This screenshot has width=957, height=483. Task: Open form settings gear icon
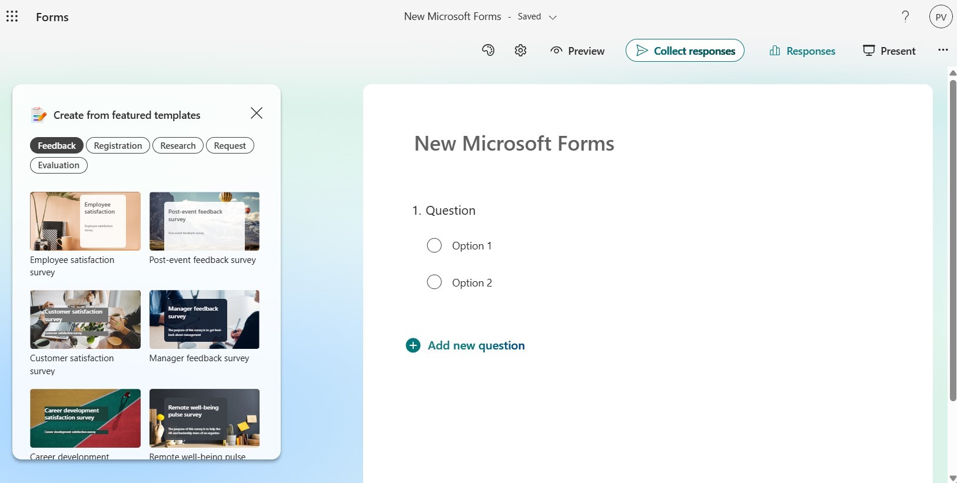520,51
